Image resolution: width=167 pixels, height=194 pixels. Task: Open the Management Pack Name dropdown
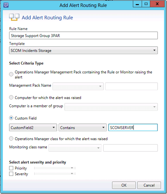pos(78,86)
